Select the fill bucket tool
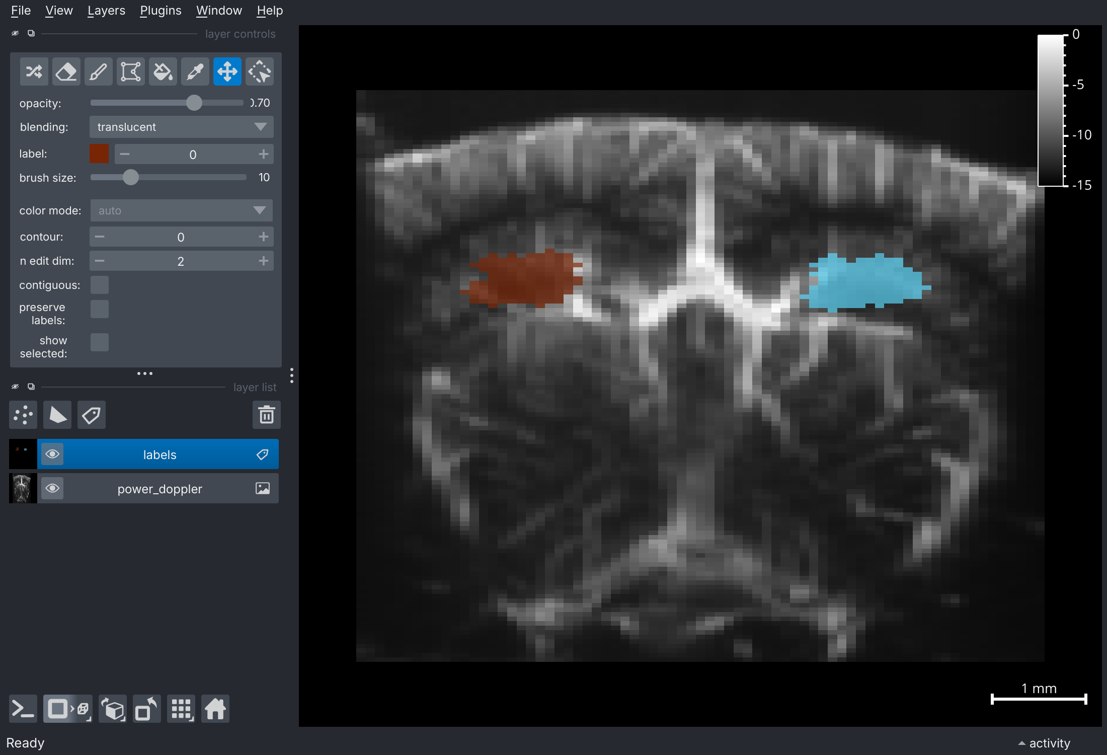This screenshot has height=755, width=1107. (x=163, y=71)
